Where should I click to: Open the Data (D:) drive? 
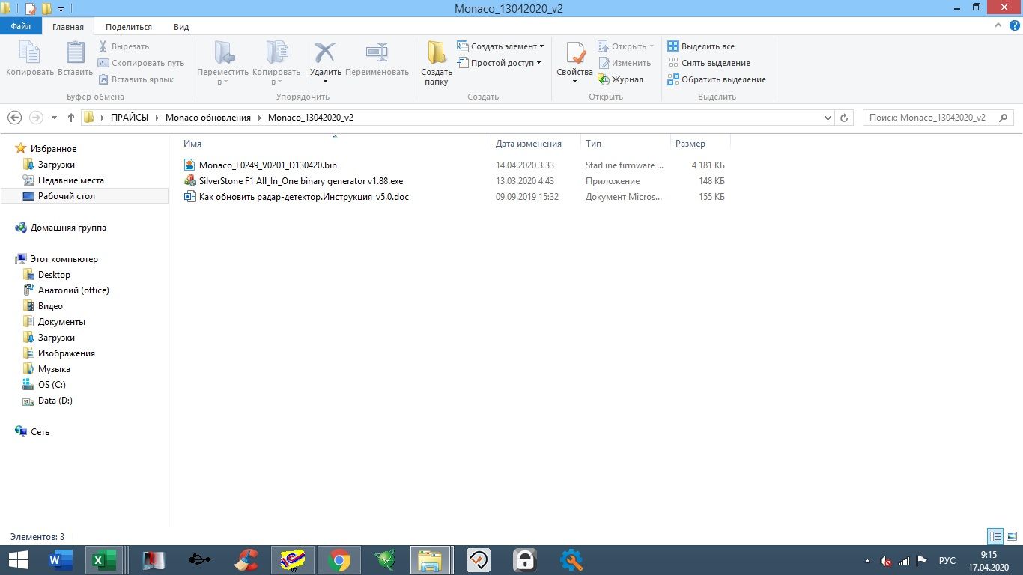[x=55, y=401]
